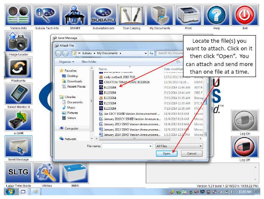Image resolution: width=264 pixels, height=199 pixels.
Task: Click the Cancel button
Action: tap(192, 154)
